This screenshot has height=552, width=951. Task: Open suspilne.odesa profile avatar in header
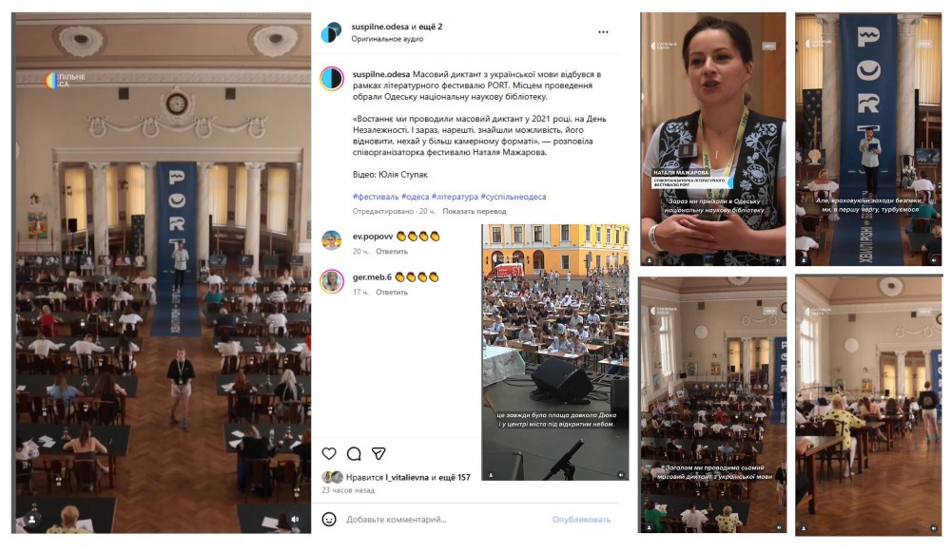coord(331,32)
